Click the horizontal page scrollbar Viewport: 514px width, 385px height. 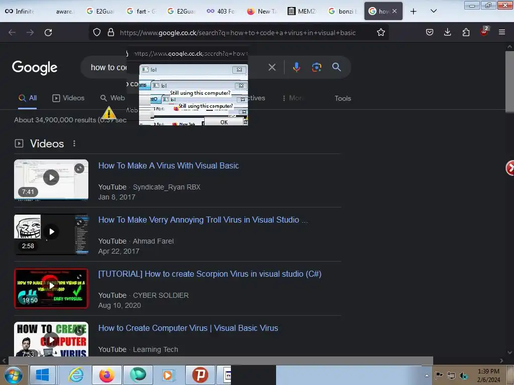point(220,360)
